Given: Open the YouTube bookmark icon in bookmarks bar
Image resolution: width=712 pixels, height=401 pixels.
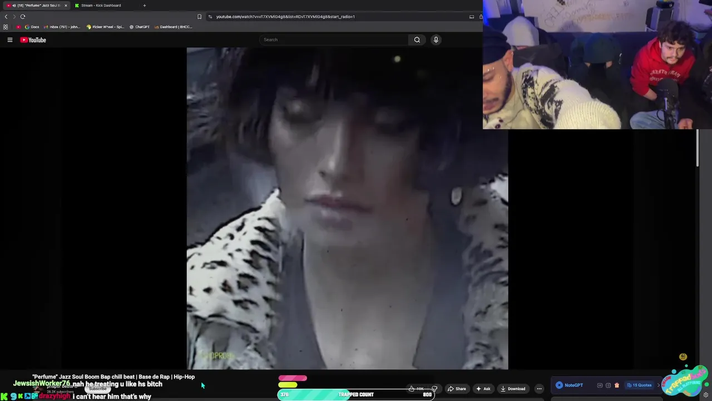Looking at the screenshot, I should coord(18,27).
